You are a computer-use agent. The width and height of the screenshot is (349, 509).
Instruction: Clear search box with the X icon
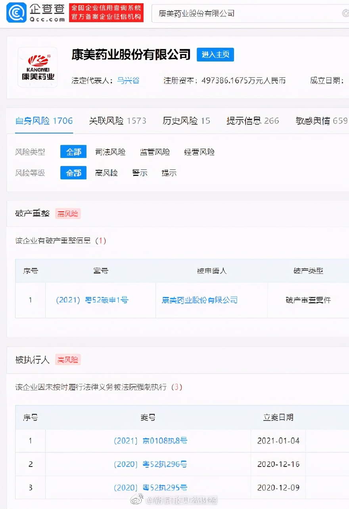coord(345,13)
